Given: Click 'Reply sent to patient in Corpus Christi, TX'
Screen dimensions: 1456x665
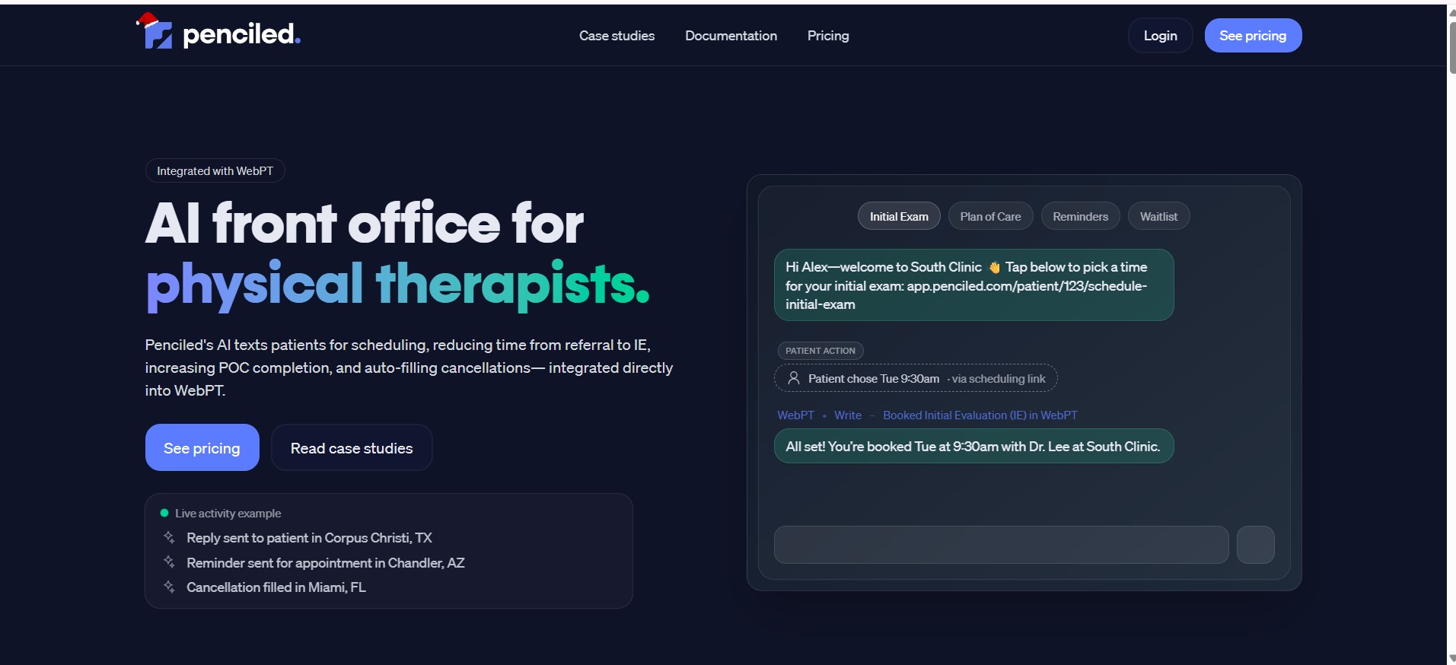Looking at the screenshot, I should [x=309, y=538].
